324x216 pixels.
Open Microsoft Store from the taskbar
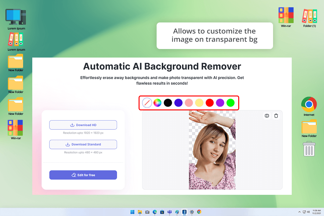pos(162,212)
